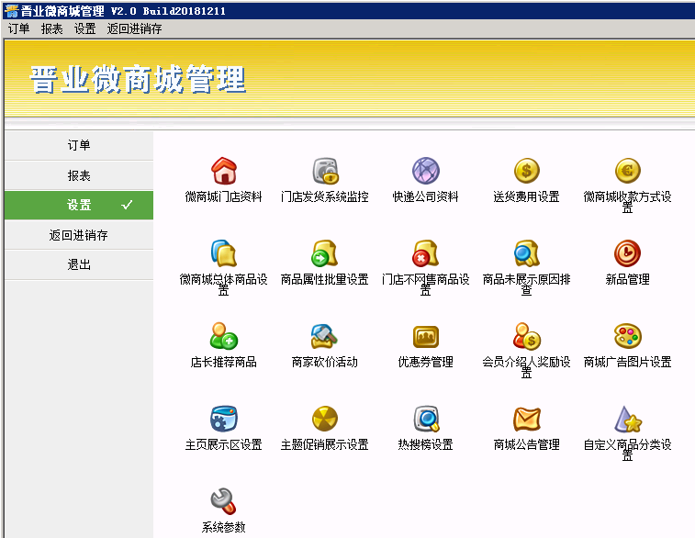Click 退出 in the left sidebar
The image size is (695, 538).
[79, 264]
